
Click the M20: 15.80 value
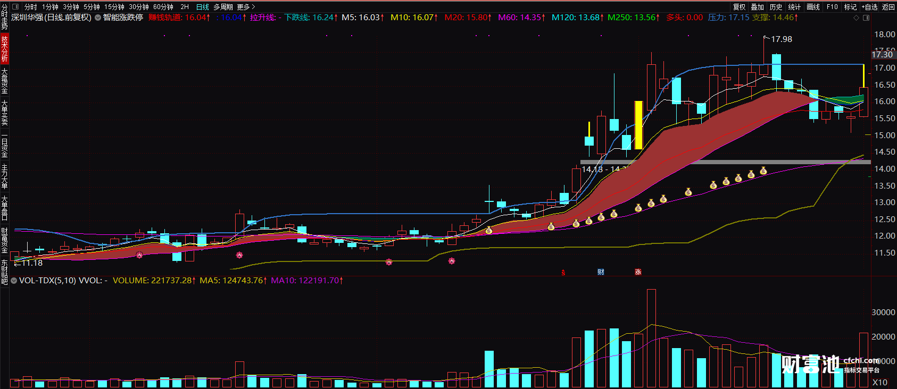click(468, 18)
